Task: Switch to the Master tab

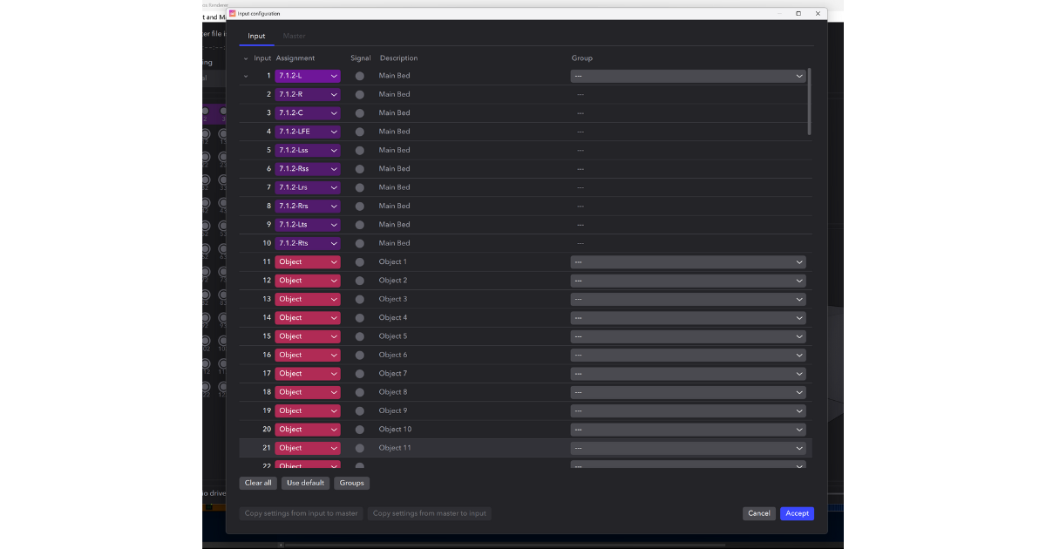Action: pos(294,36)
